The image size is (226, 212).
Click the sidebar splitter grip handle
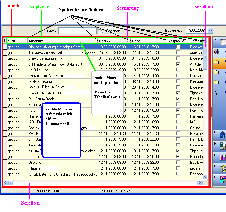pos(211,112)
